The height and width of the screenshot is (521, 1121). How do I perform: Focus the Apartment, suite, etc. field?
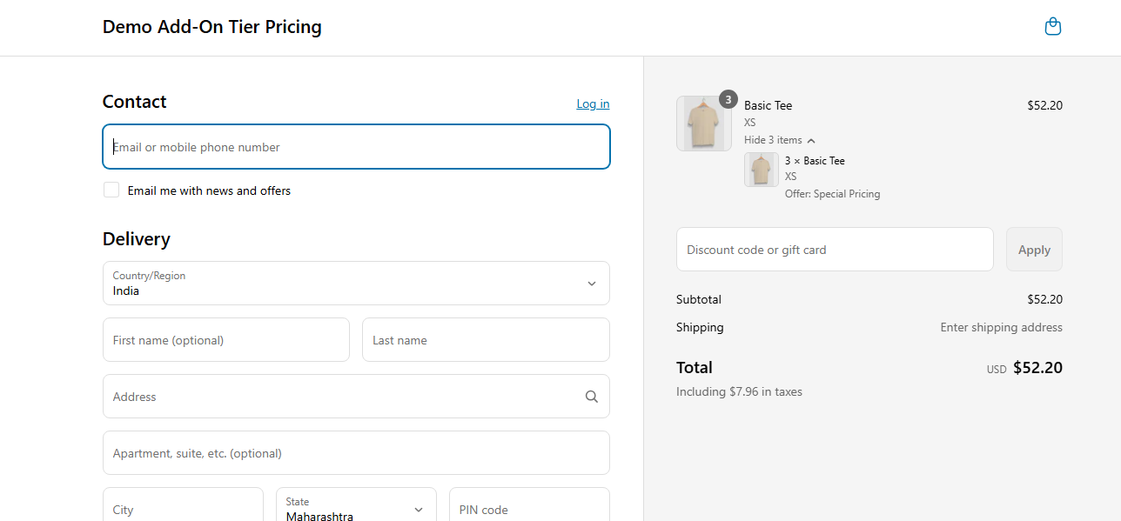356,453
